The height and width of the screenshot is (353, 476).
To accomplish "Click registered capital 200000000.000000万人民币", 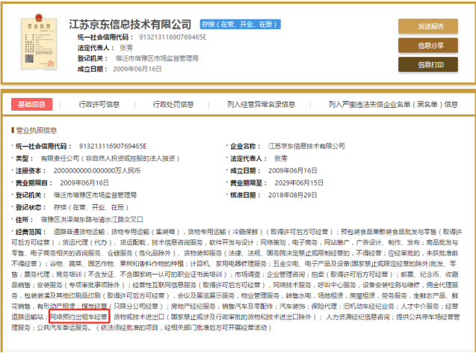I will [97, 171].
